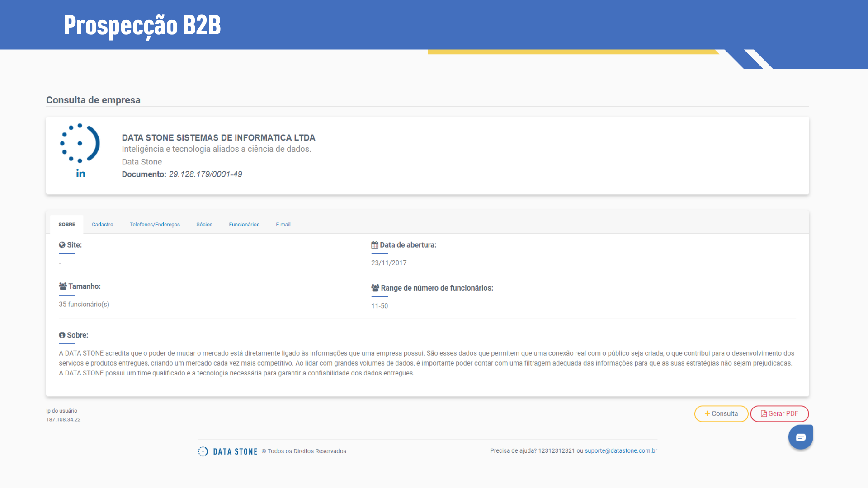This screenshot has width=868, height=488.
Task: Click the globe icon beside Site
Action: pyautogui.click(x=62, y=245)
